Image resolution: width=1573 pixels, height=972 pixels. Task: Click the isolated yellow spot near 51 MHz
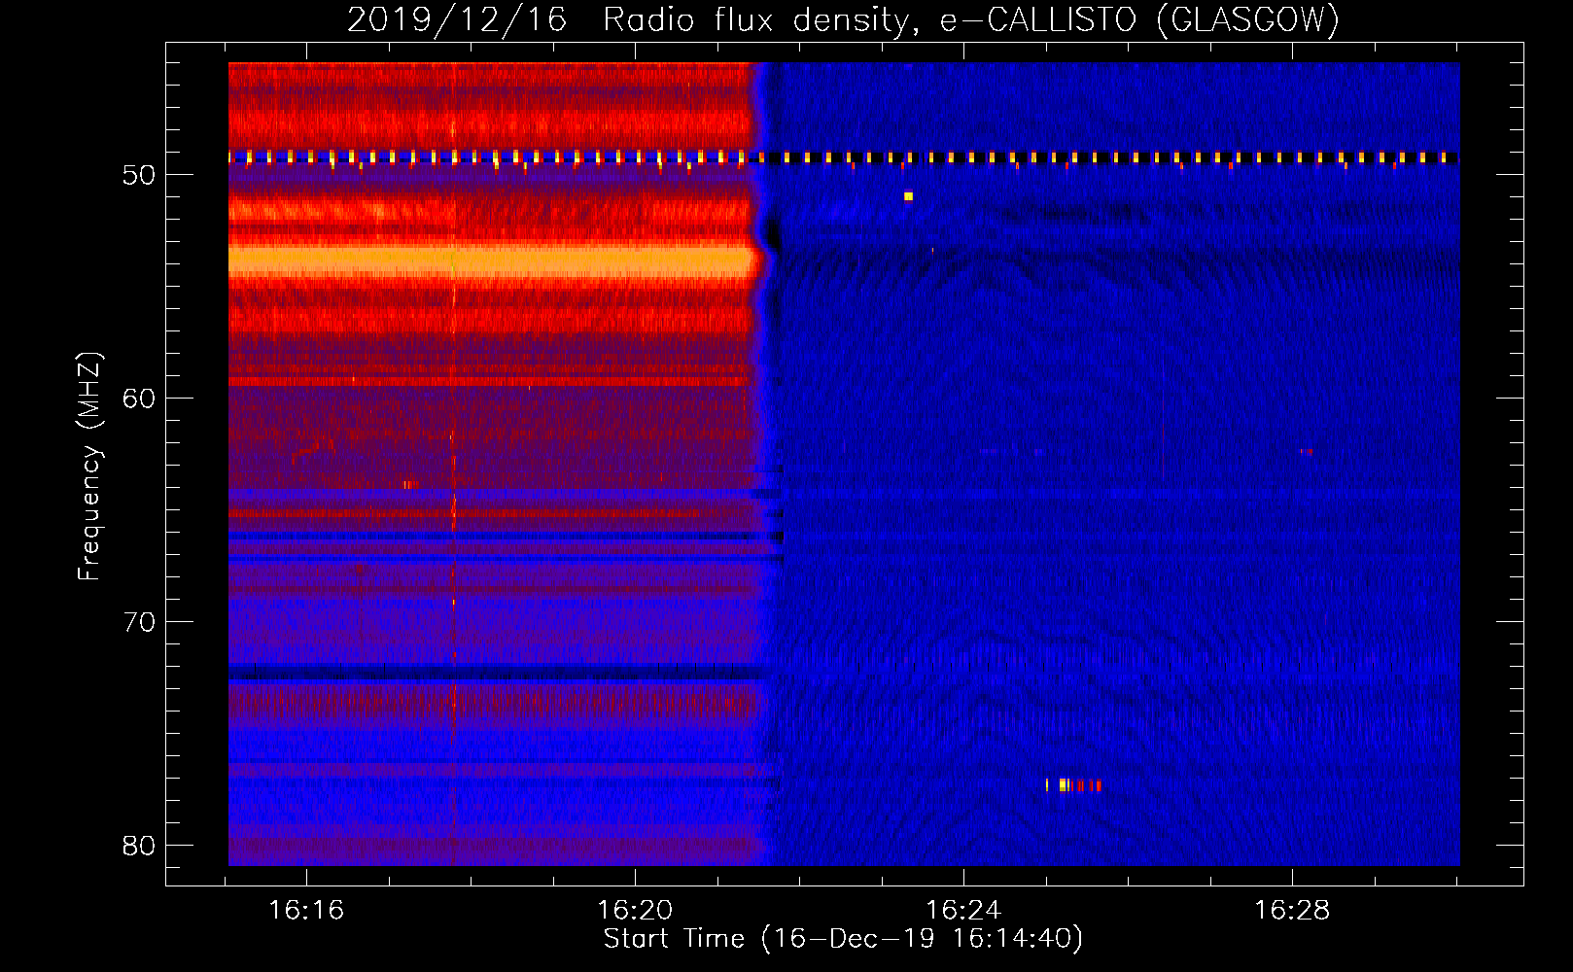click(x=908, y=196)
